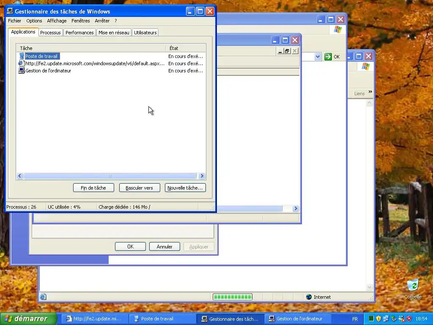Click the État column header

coord(186,48)
